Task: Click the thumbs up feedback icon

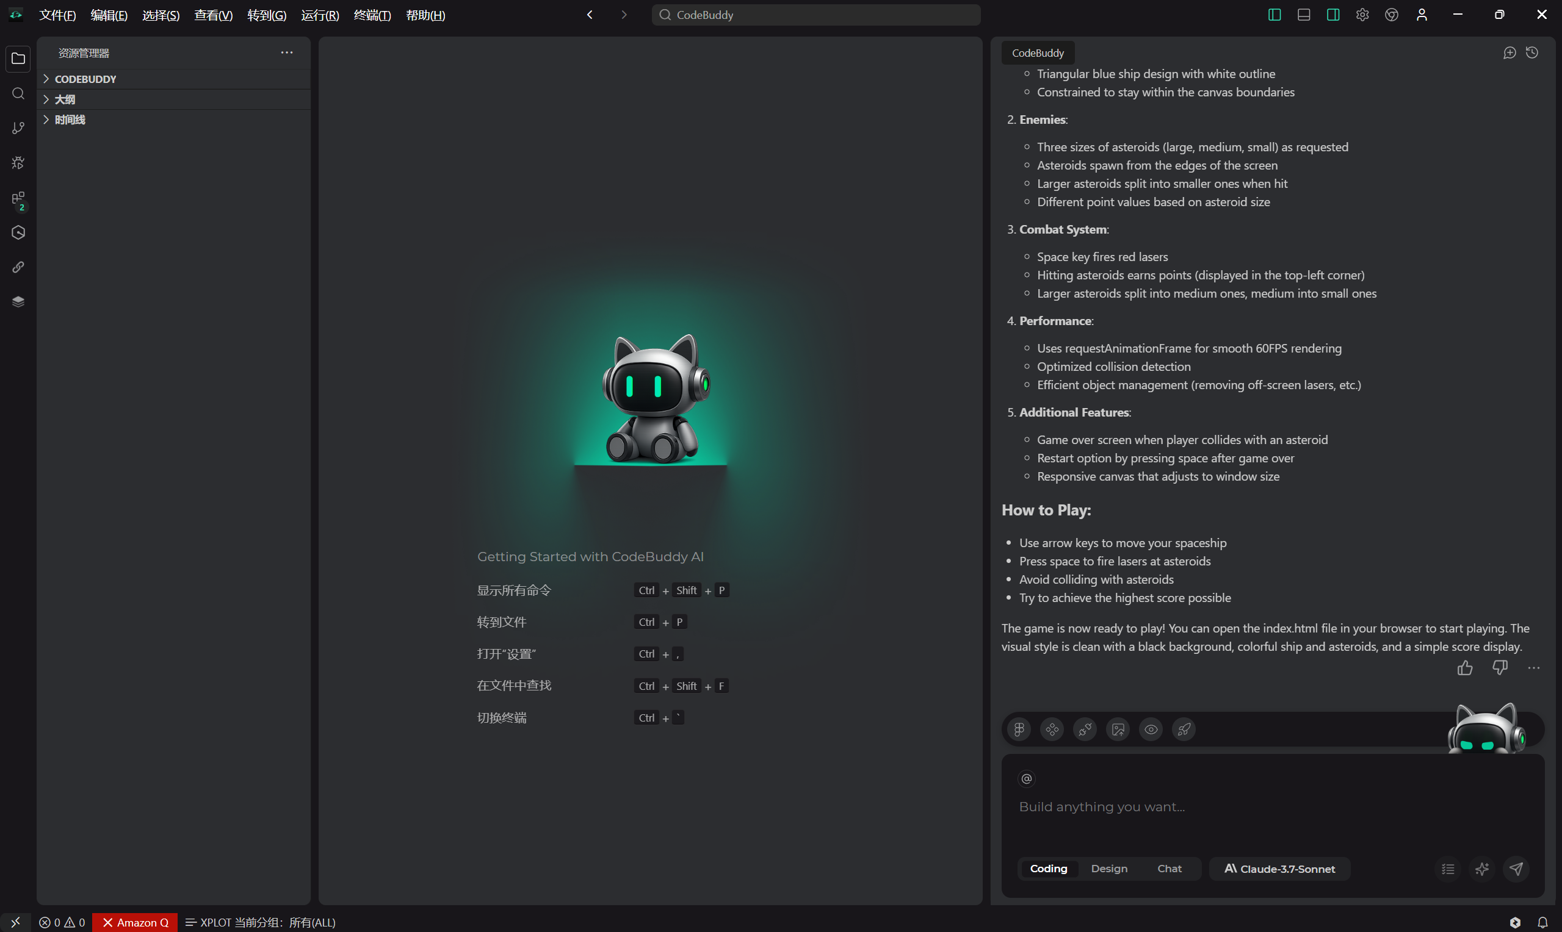Action: pyautogui.click(x=1464, y=668)
